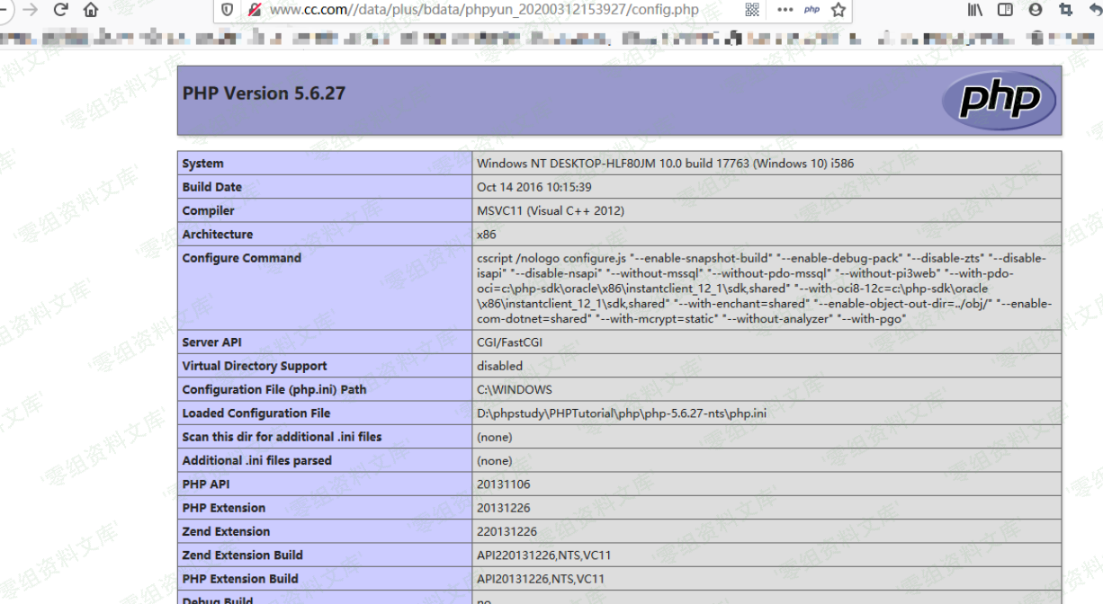This screenshot has width=1103, height=604.
Task: Open page actions three-dot menu
Action: coord(785,10)
